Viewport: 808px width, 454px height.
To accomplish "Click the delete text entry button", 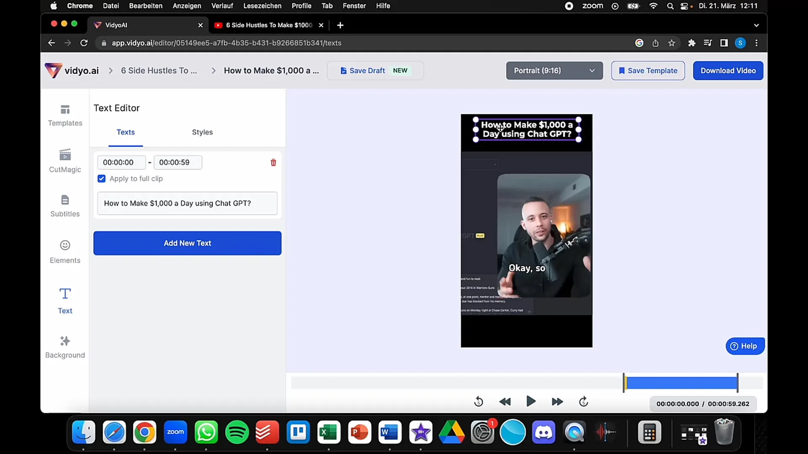I will (273, 162).
